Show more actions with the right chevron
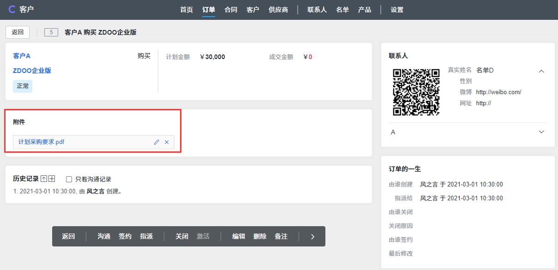Screen dimensions: 558x270 click(312, 236)
